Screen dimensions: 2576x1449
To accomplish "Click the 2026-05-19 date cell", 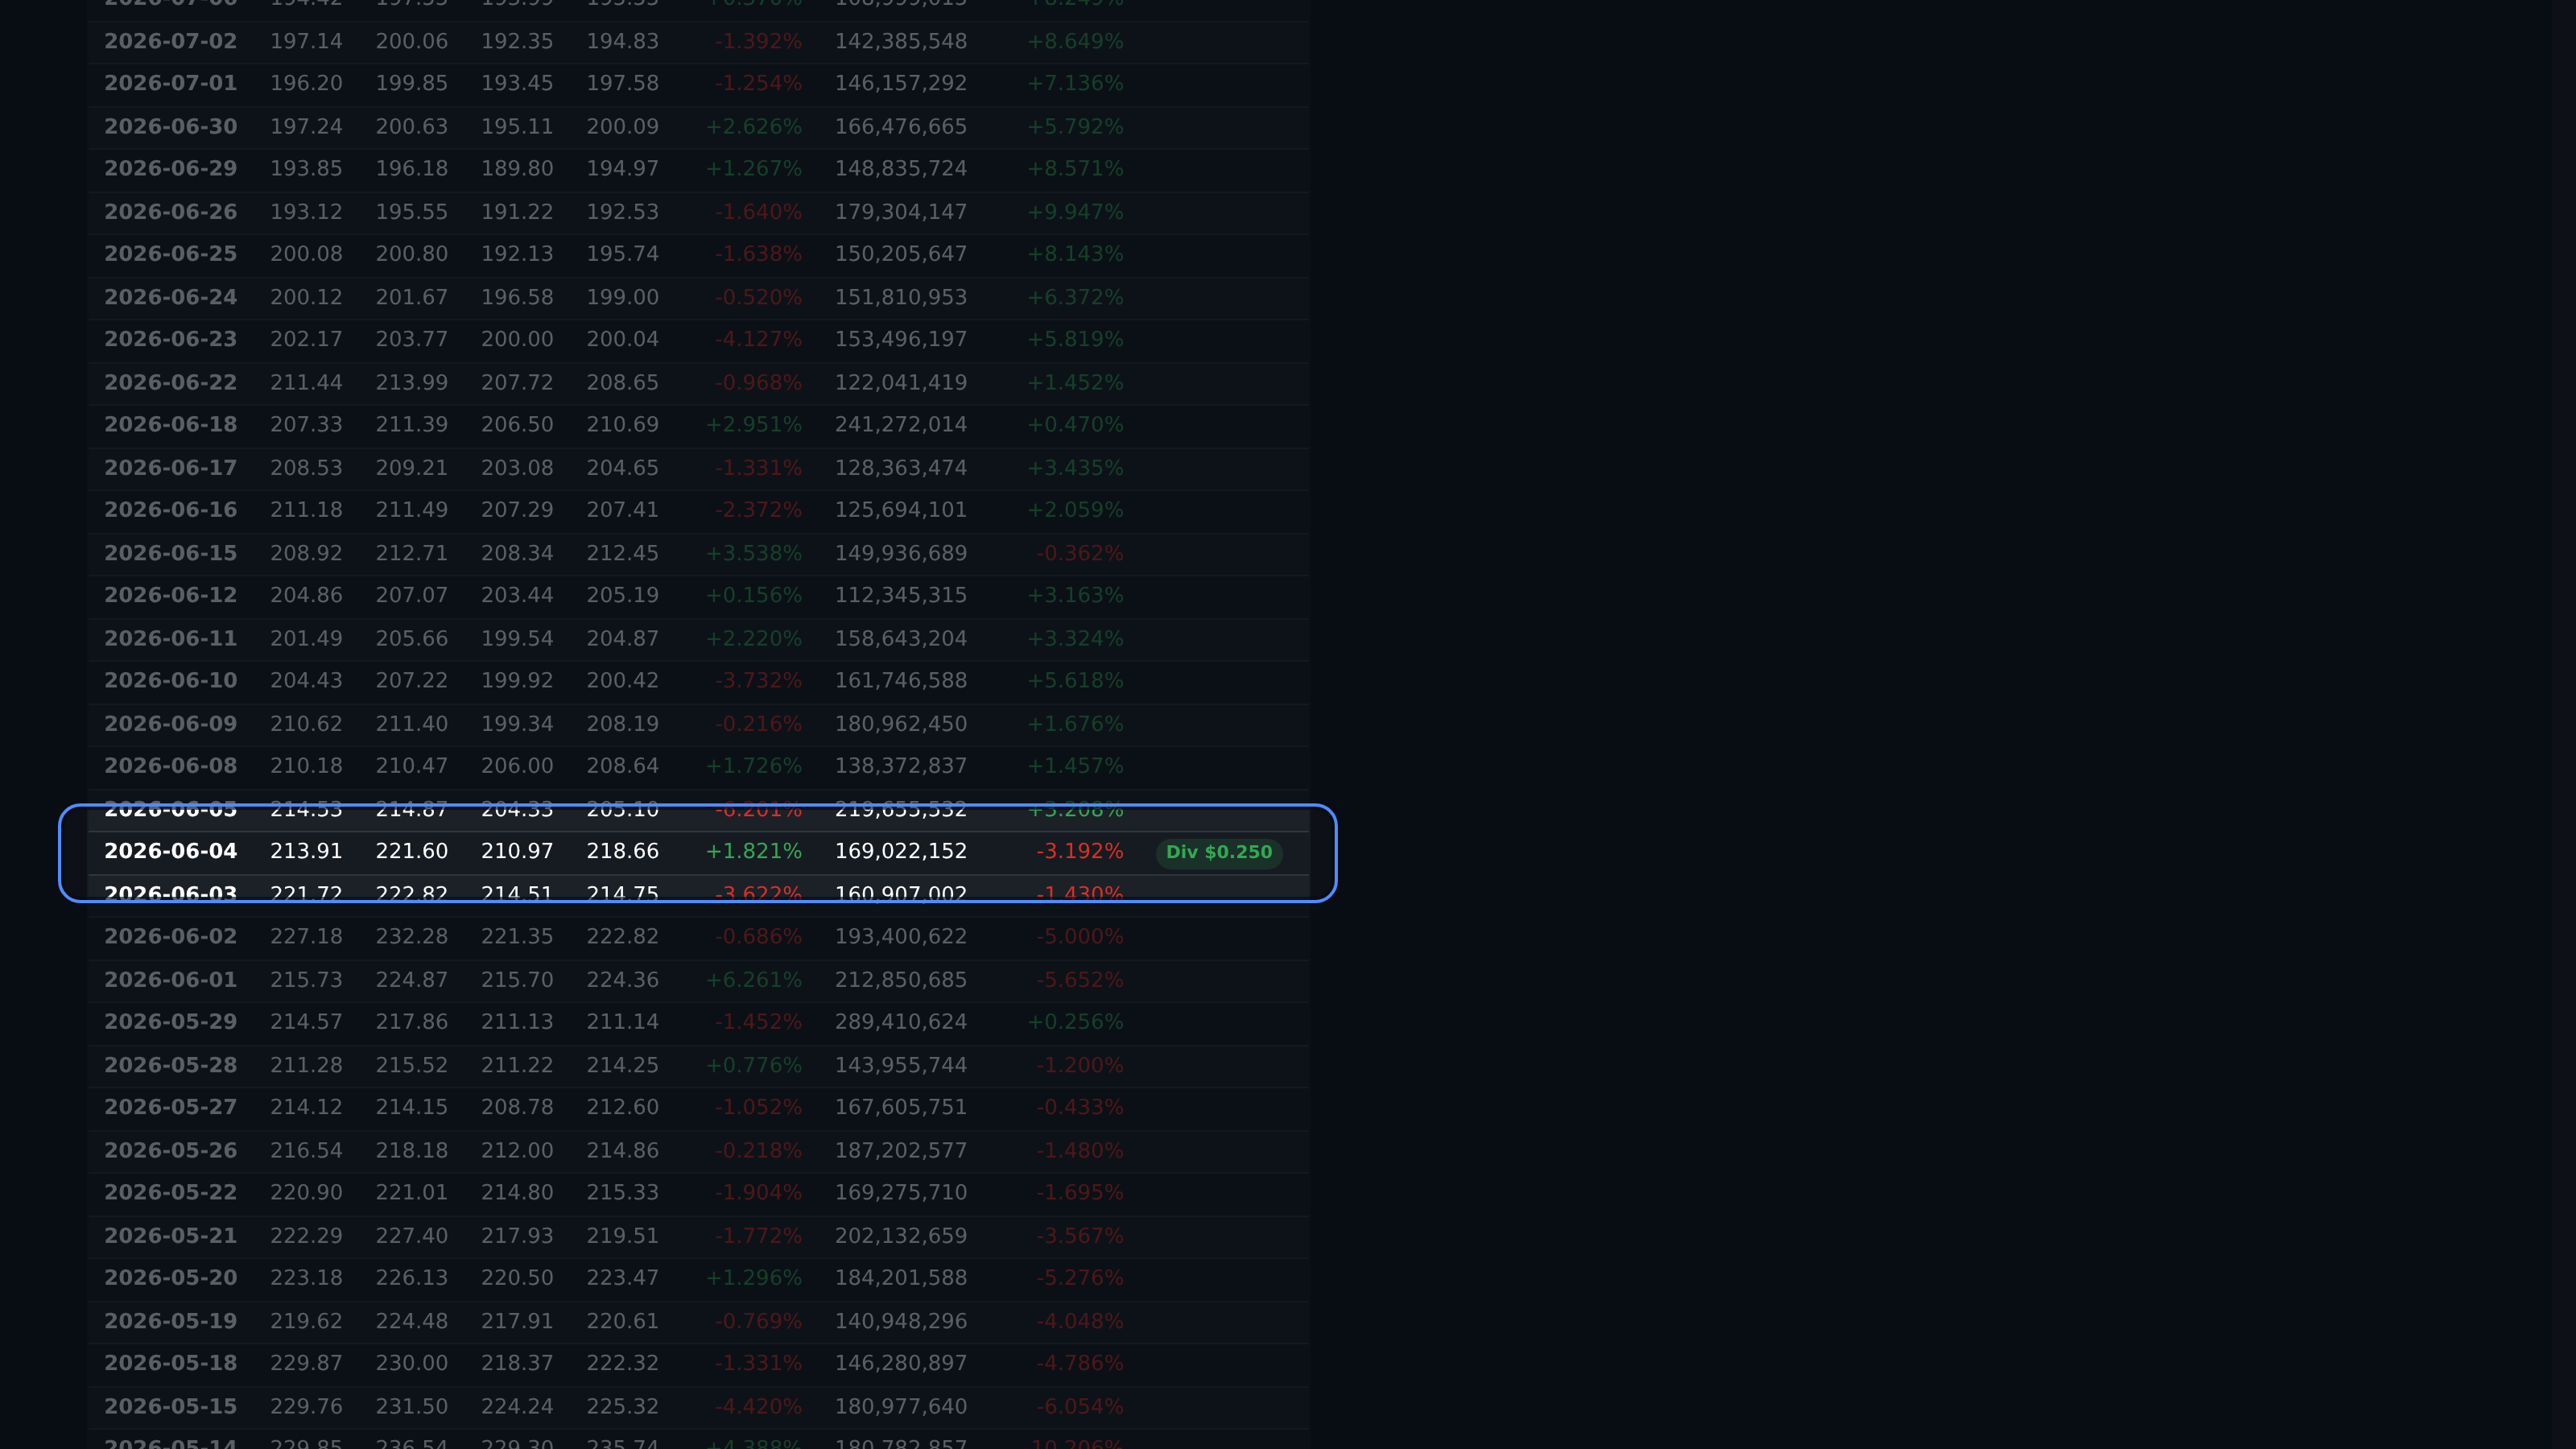I will 171,1321.
